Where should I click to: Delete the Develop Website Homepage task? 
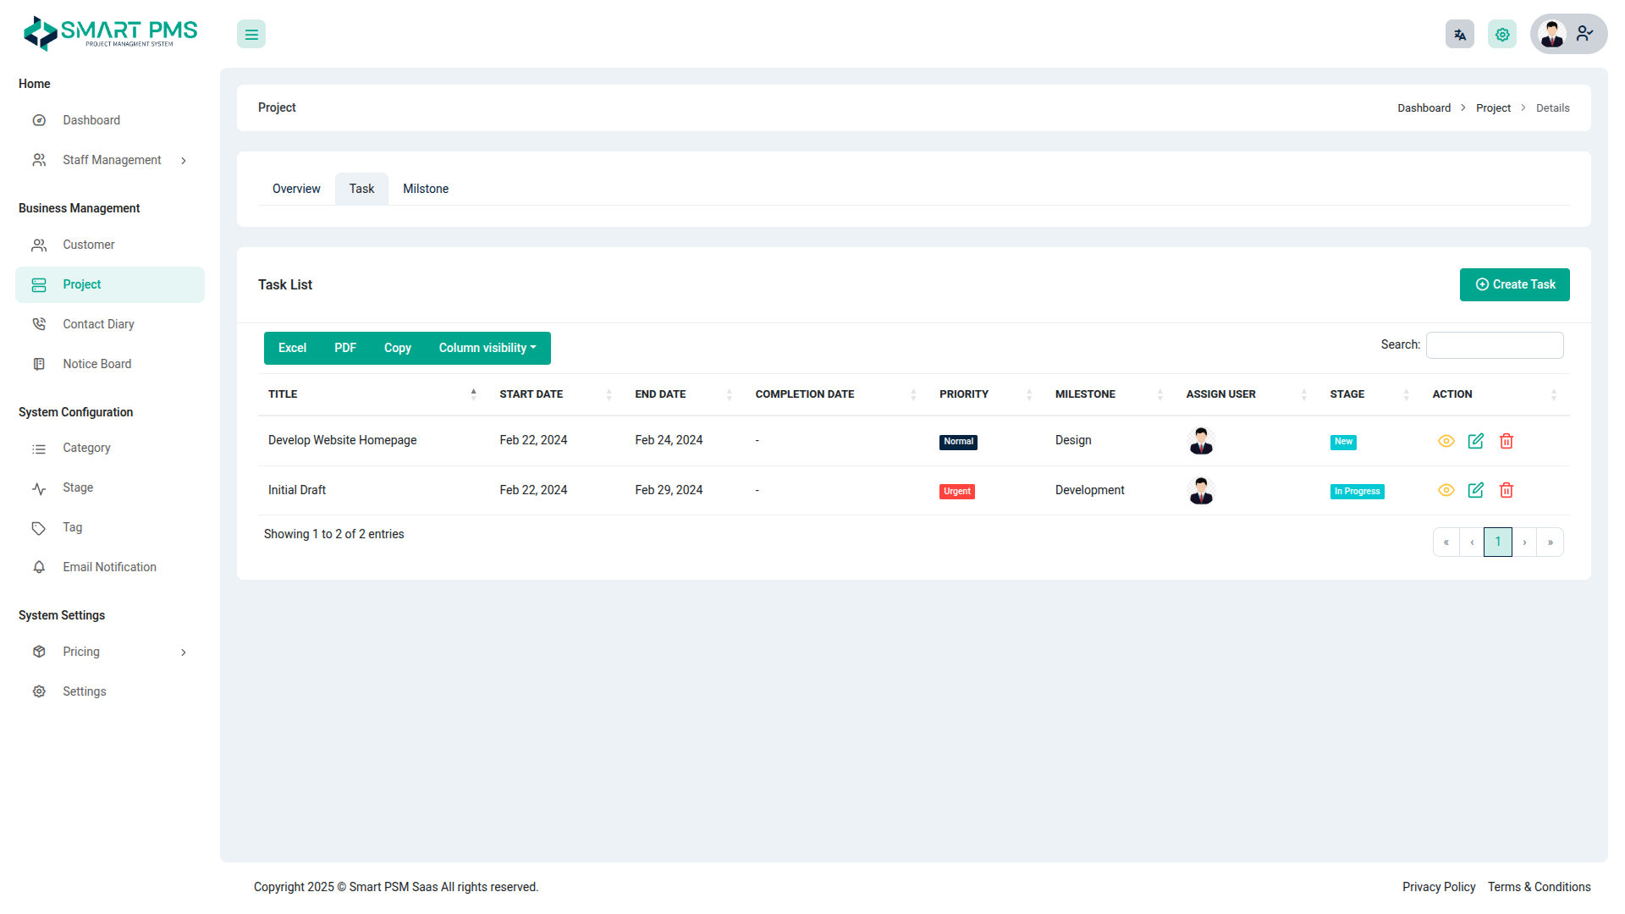coord(1506,441)
